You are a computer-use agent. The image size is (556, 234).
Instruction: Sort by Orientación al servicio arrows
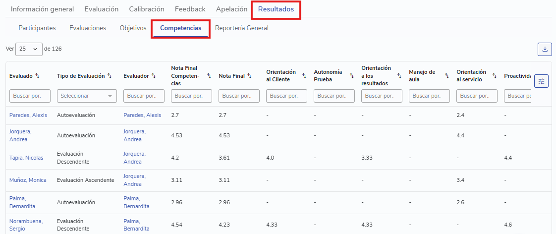[494, 76]
